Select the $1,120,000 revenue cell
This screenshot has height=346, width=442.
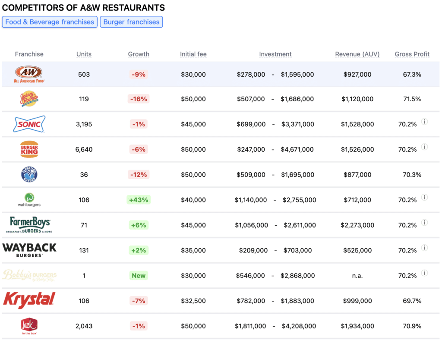click(x=357, y=99)
